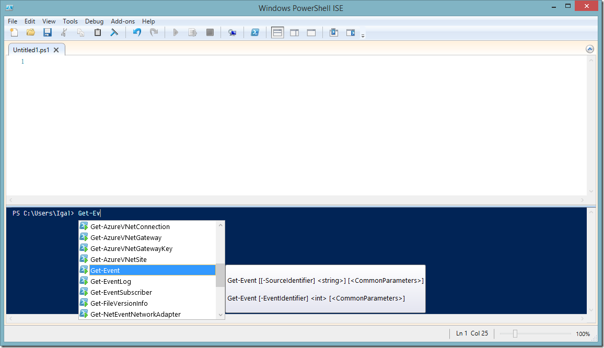
Task: Switch to the Untitled1.ps1 tab
Action: (30, 50)
